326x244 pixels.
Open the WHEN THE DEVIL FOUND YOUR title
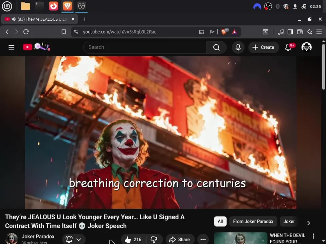[x=287, y=238]
